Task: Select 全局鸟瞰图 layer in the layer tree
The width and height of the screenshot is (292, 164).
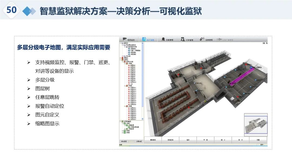Action: tap(127, 121)
